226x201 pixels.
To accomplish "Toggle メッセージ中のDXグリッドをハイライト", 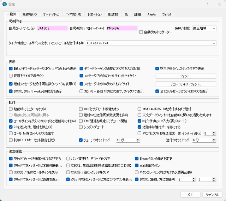I will tap(81, 84).
